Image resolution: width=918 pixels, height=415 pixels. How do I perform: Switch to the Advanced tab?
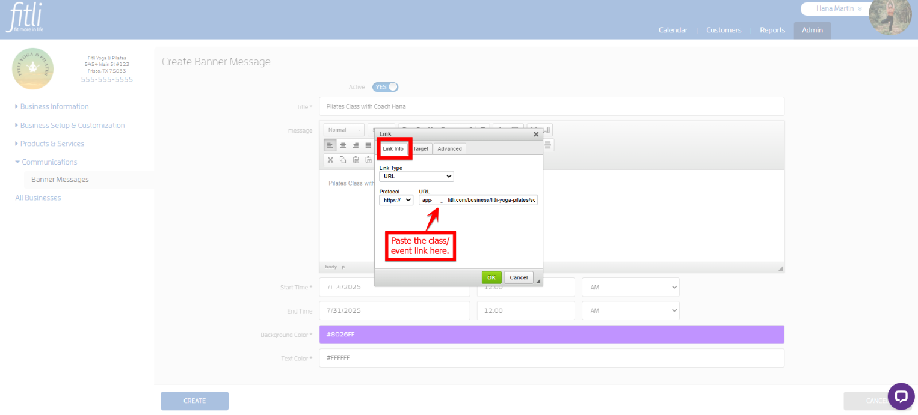click(x=450, y=148)
